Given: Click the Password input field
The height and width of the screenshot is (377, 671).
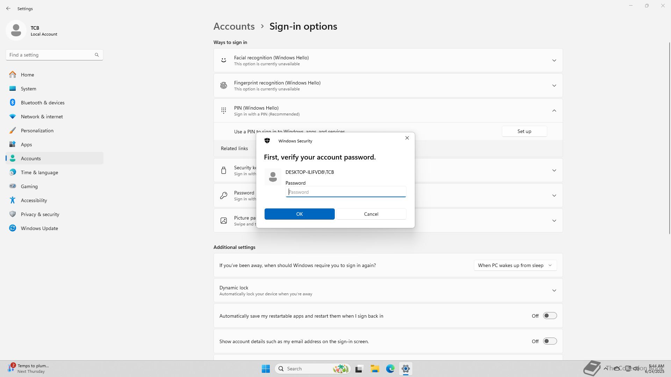Looking at the screenshot, I should point(345,192).
